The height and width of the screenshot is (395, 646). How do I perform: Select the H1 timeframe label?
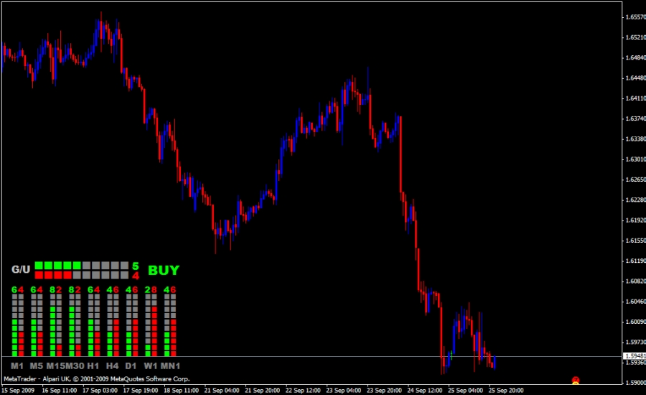[93, 365]
